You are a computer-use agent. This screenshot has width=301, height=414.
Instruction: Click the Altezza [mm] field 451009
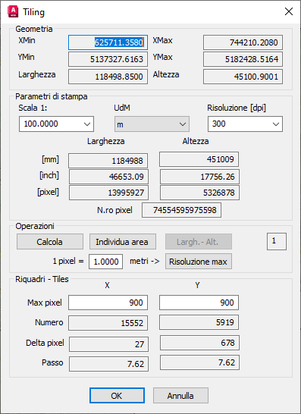pos(199,159)
